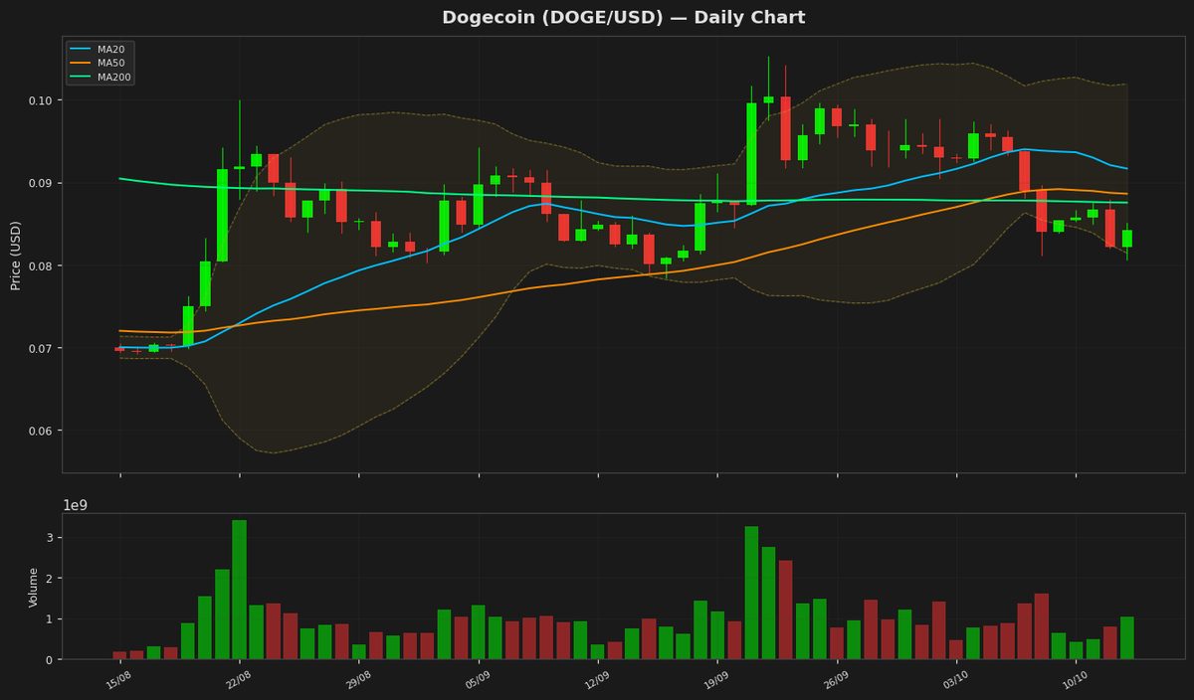Screen dimensions: 1194x700
Task: Click the 10/10 date label
Action: click(x=1074, y=679)
